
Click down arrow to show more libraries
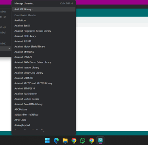pyautogui.click(x=44, y=132)
